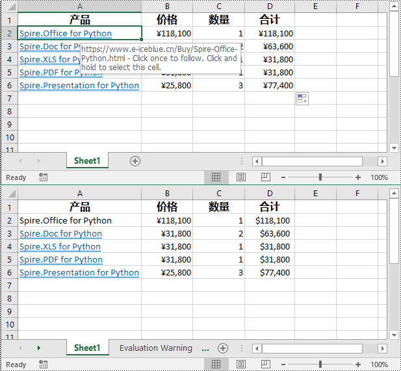Select column B header in top sheet

click(167, 6)
